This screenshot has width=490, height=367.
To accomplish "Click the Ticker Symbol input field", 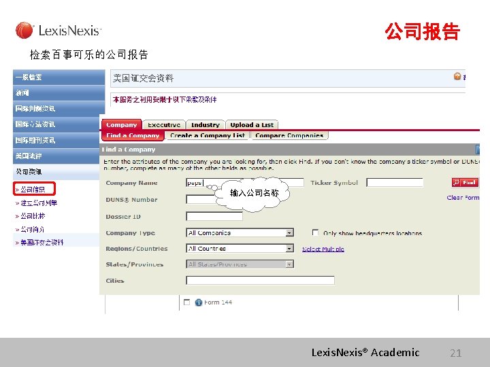I will click(x=395, y=183).
